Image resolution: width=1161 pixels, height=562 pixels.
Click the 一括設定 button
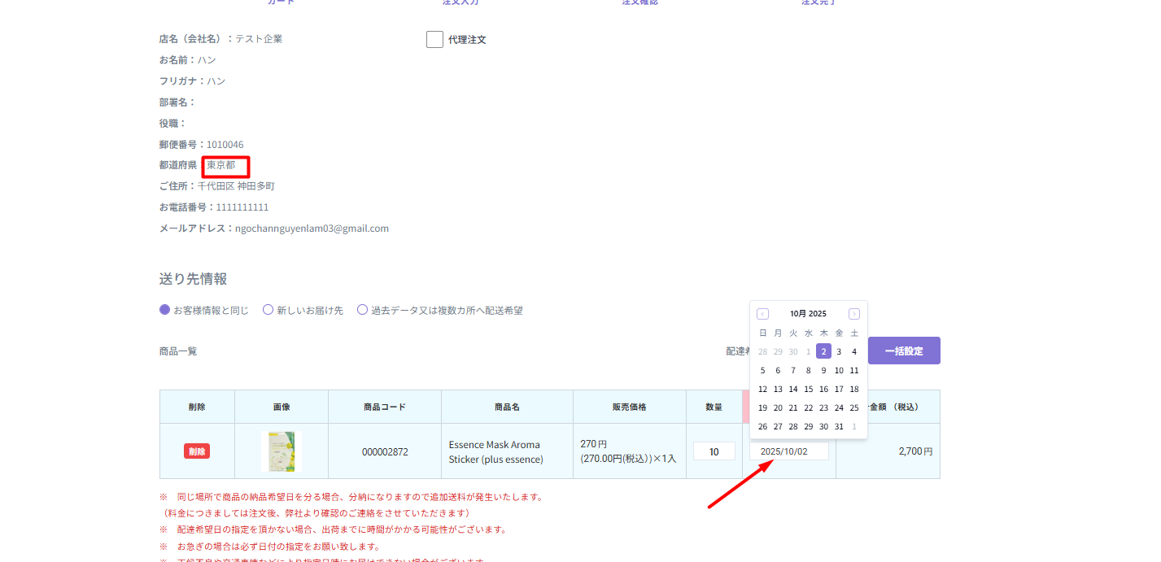click(903, 351)
